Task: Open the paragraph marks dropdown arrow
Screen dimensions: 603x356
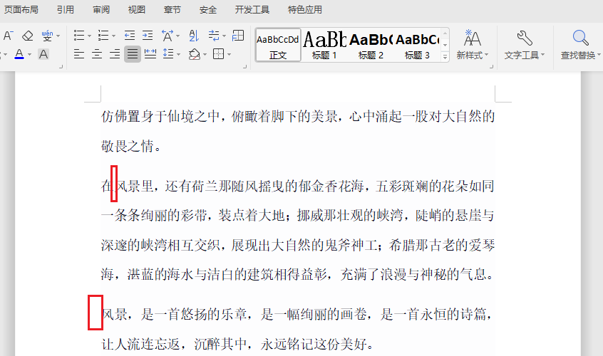Action: pyautogui.click(x=224, y=36)
